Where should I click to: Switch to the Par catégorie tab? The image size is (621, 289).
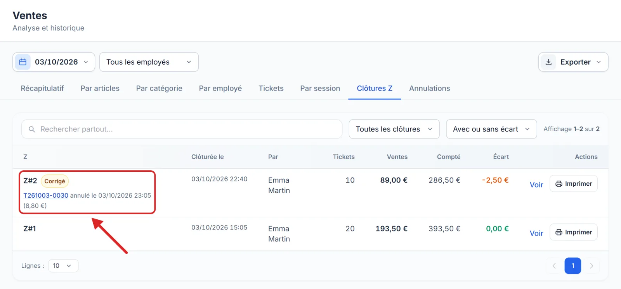click(x=159, y=88)
